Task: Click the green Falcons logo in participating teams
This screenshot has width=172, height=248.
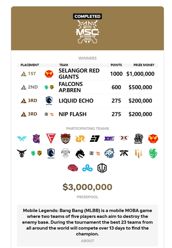Action: tap(153, 154)
